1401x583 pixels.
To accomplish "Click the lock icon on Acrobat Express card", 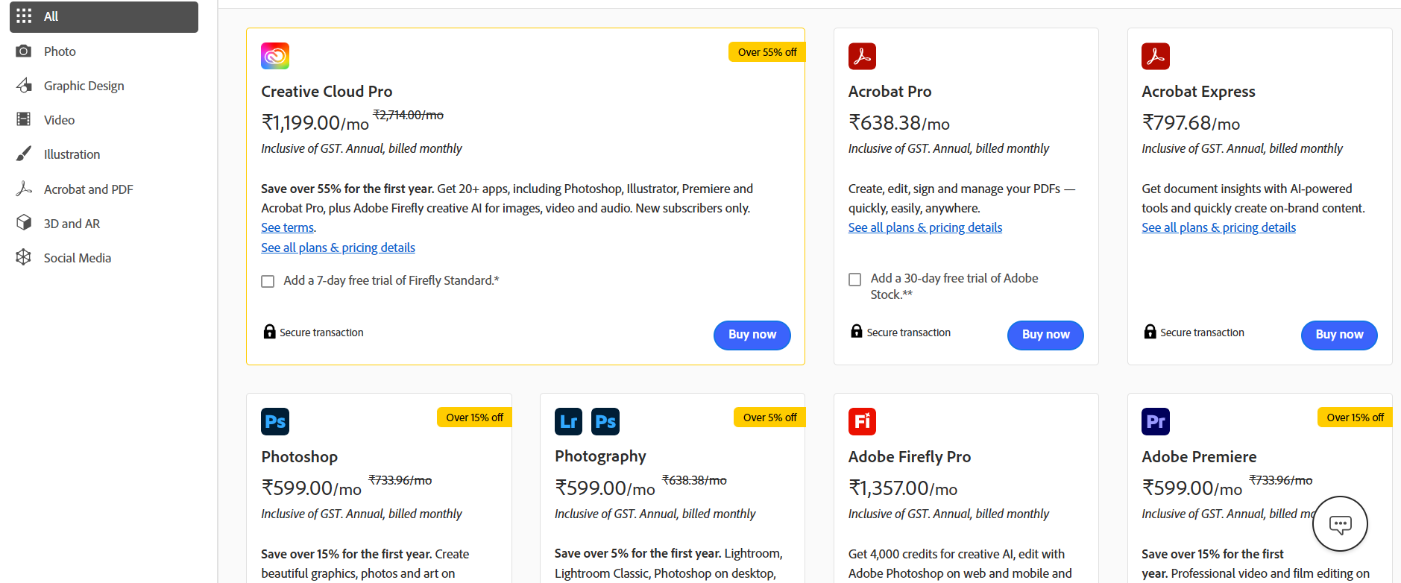I will click(1150, 332).
